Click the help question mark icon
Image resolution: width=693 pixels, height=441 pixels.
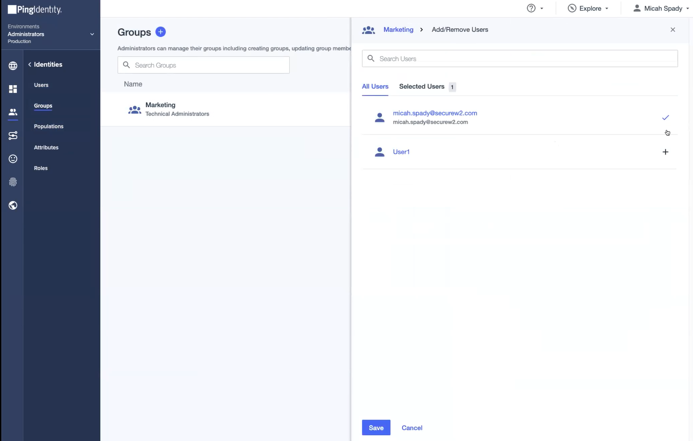(531, 8)
